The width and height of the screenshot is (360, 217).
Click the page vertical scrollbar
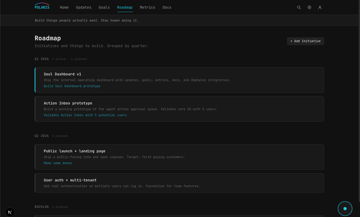click(359, 101)
